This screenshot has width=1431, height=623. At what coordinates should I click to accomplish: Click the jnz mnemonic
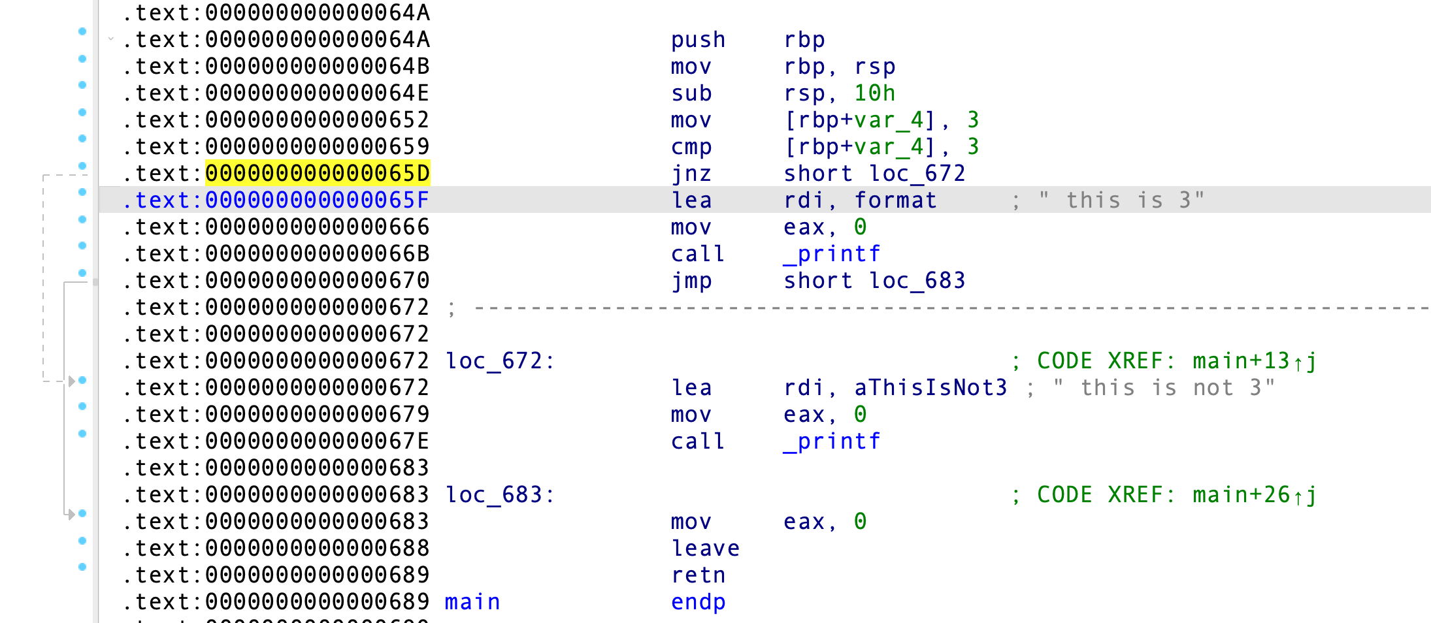click(x=691, y=174)
